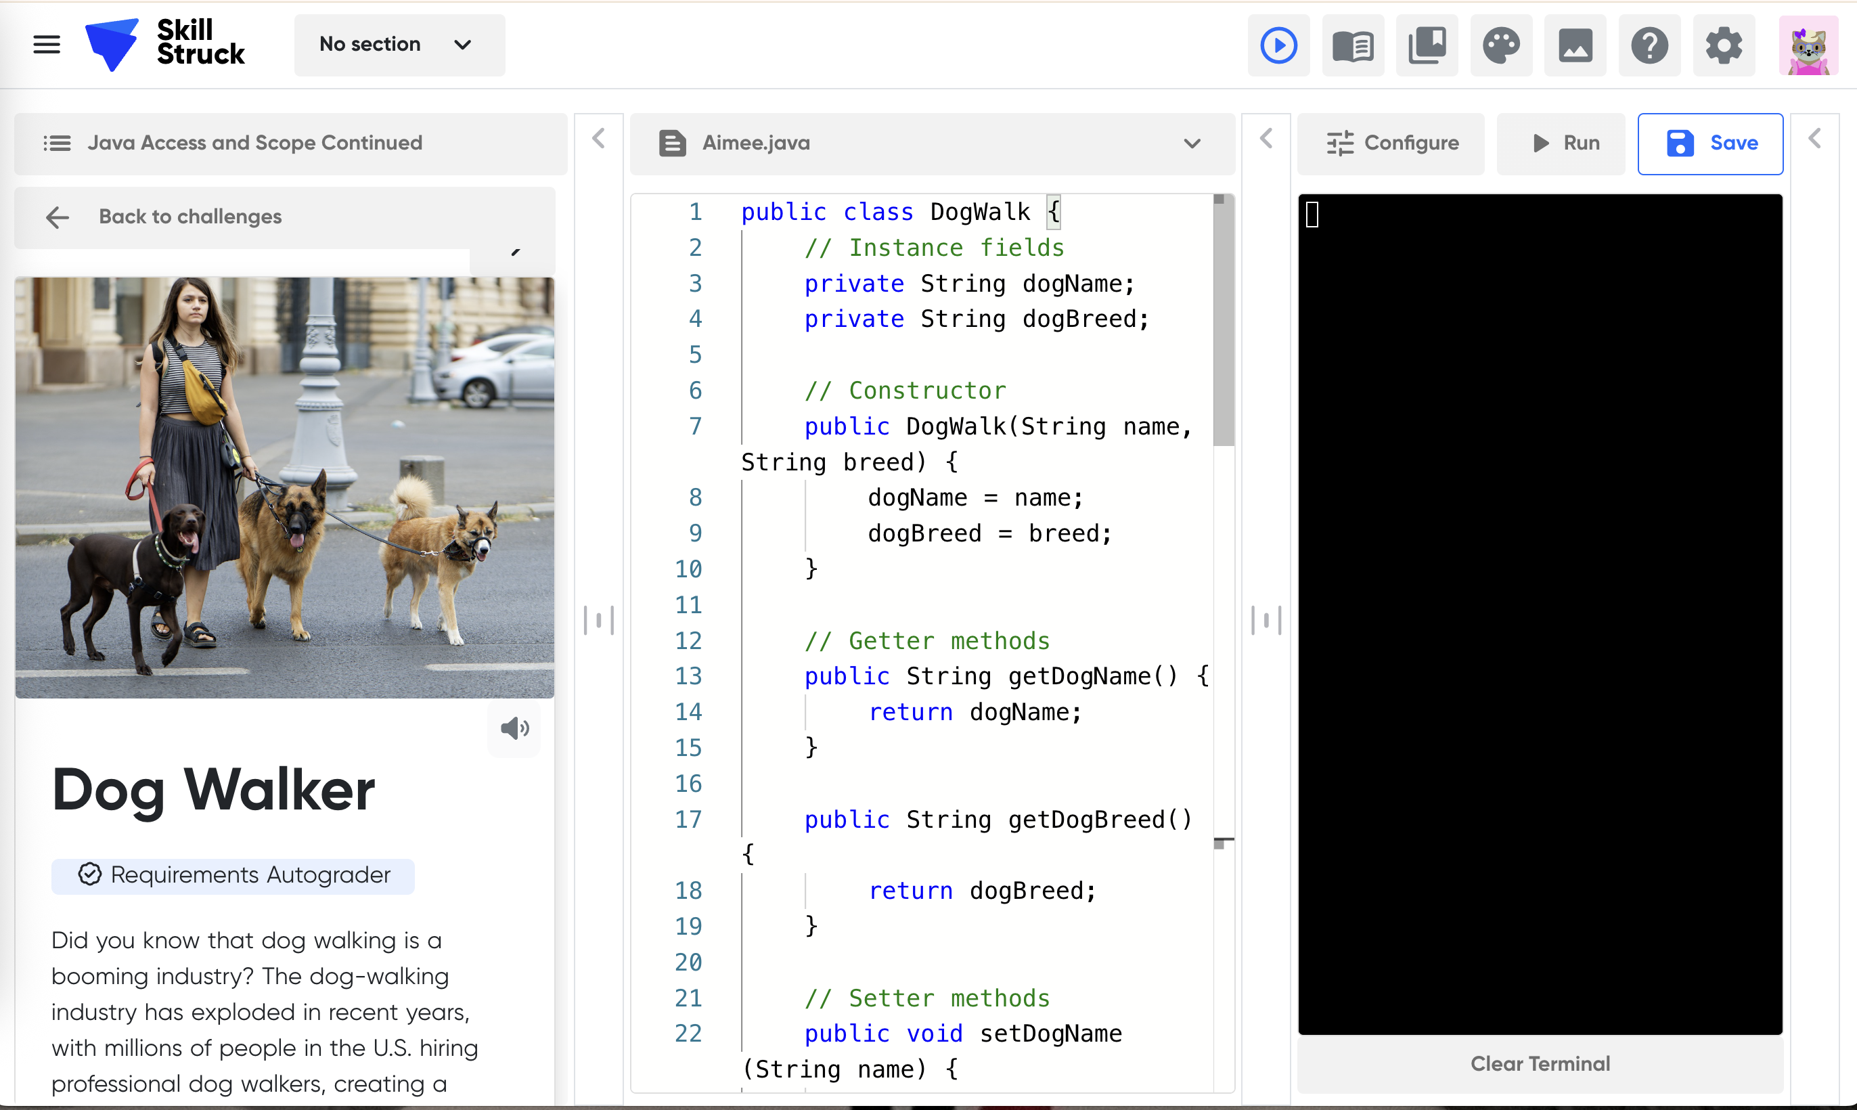Screen dimensions: 1857x1110
Task: Open the No section dropdown
Action: 399,45
